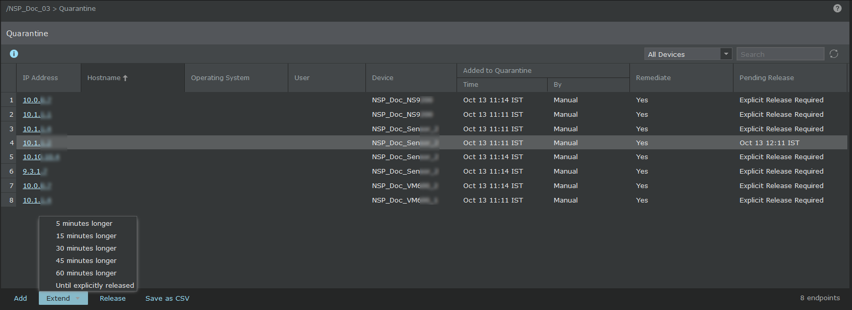
Task: Expand the Extend dropdown button
Action: coord(63,298)
